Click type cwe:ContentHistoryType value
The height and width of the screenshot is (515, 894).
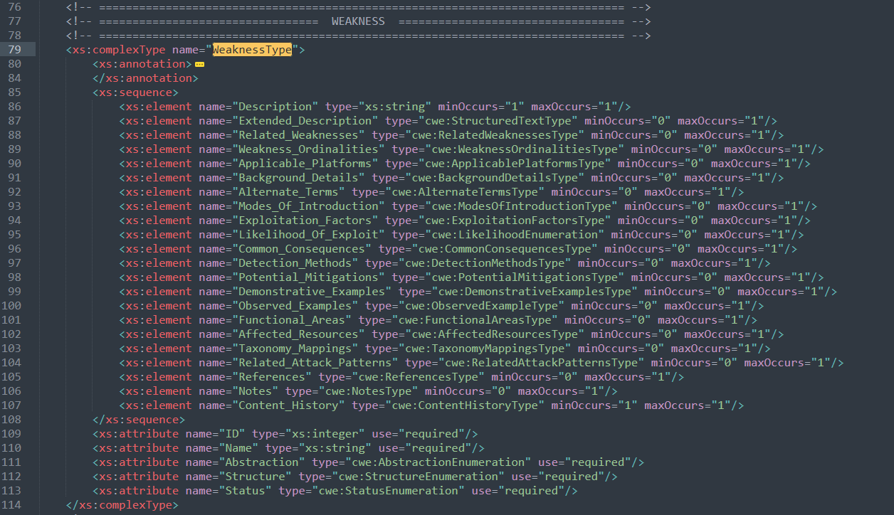point(463,405)
